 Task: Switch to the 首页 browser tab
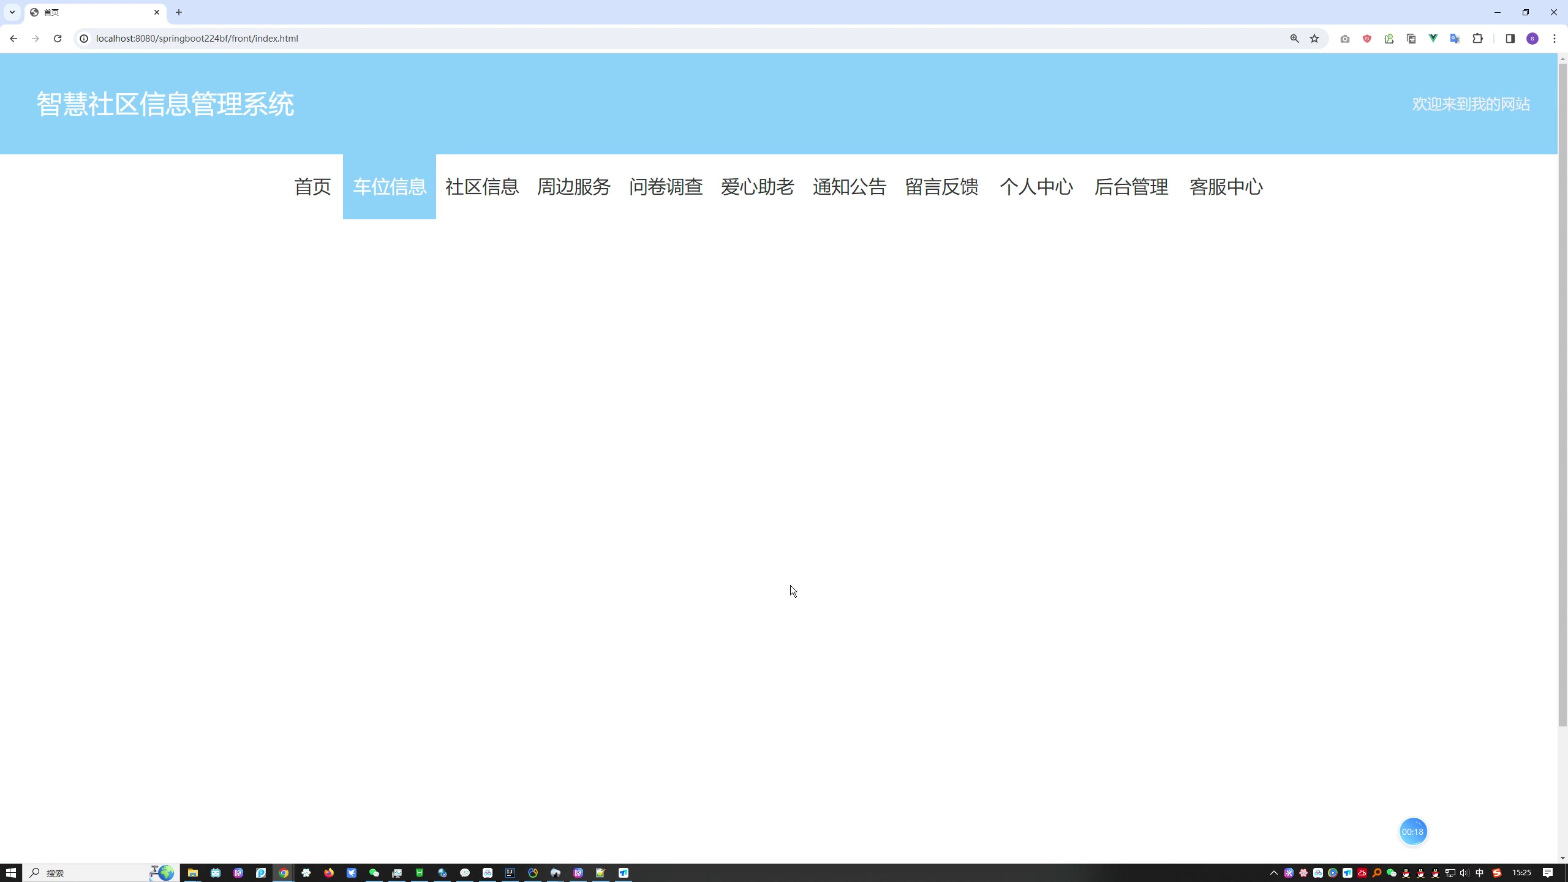95,12
